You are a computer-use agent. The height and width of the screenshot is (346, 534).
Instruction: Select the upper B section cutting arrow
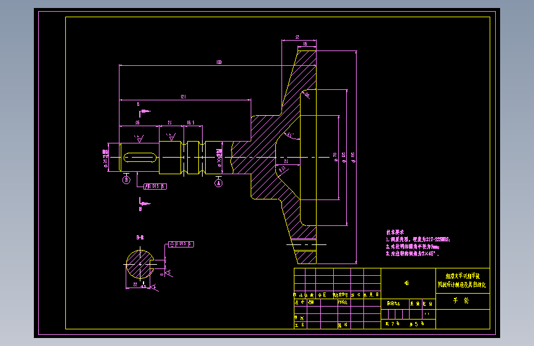[144, 113]
